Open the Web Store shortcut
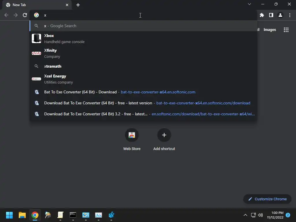296x222 pixels. 132,139
